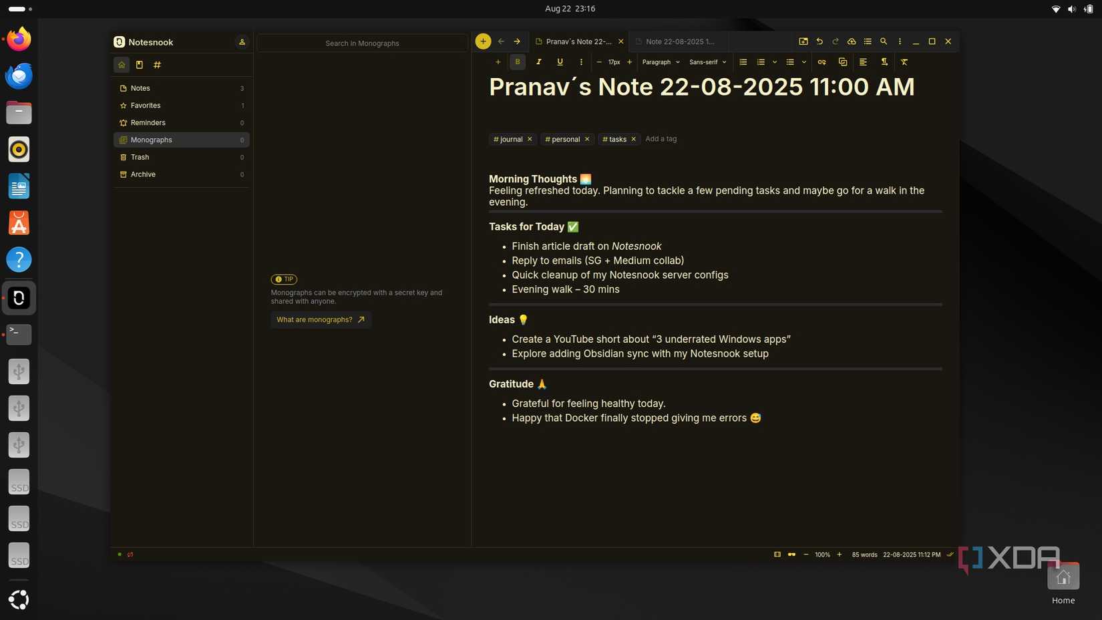Open the note properties three-dot menu
Image resolution: width=1102 pixels, height=620 pixels.
click(x=900, y=41)
